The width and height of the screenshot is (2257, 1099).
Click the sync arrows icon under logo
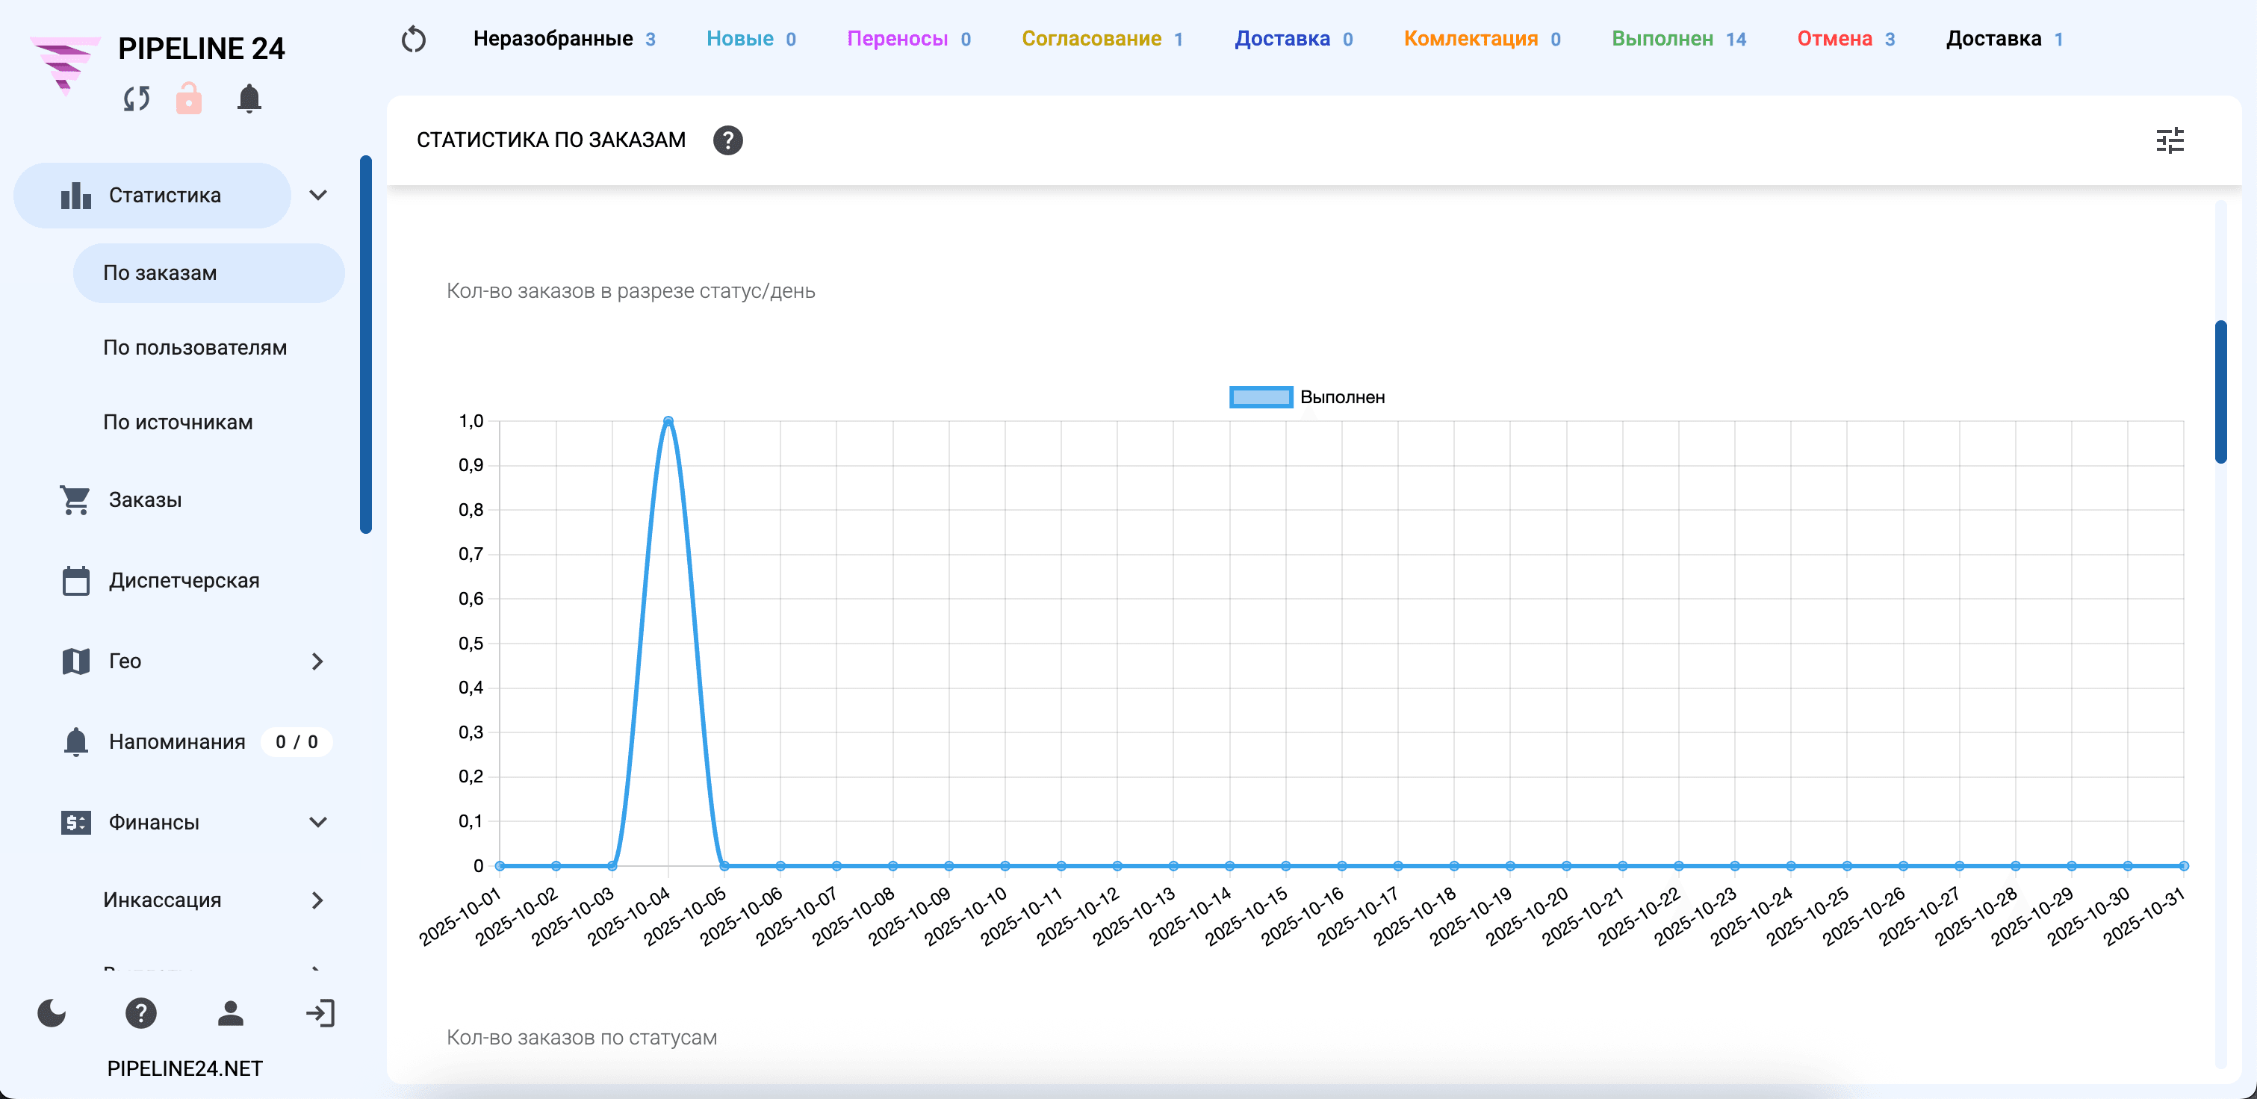coord(137,99)
